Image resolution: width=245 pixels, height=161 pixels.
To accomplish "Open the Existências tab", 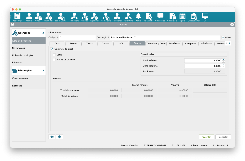I will click(174, 44).
